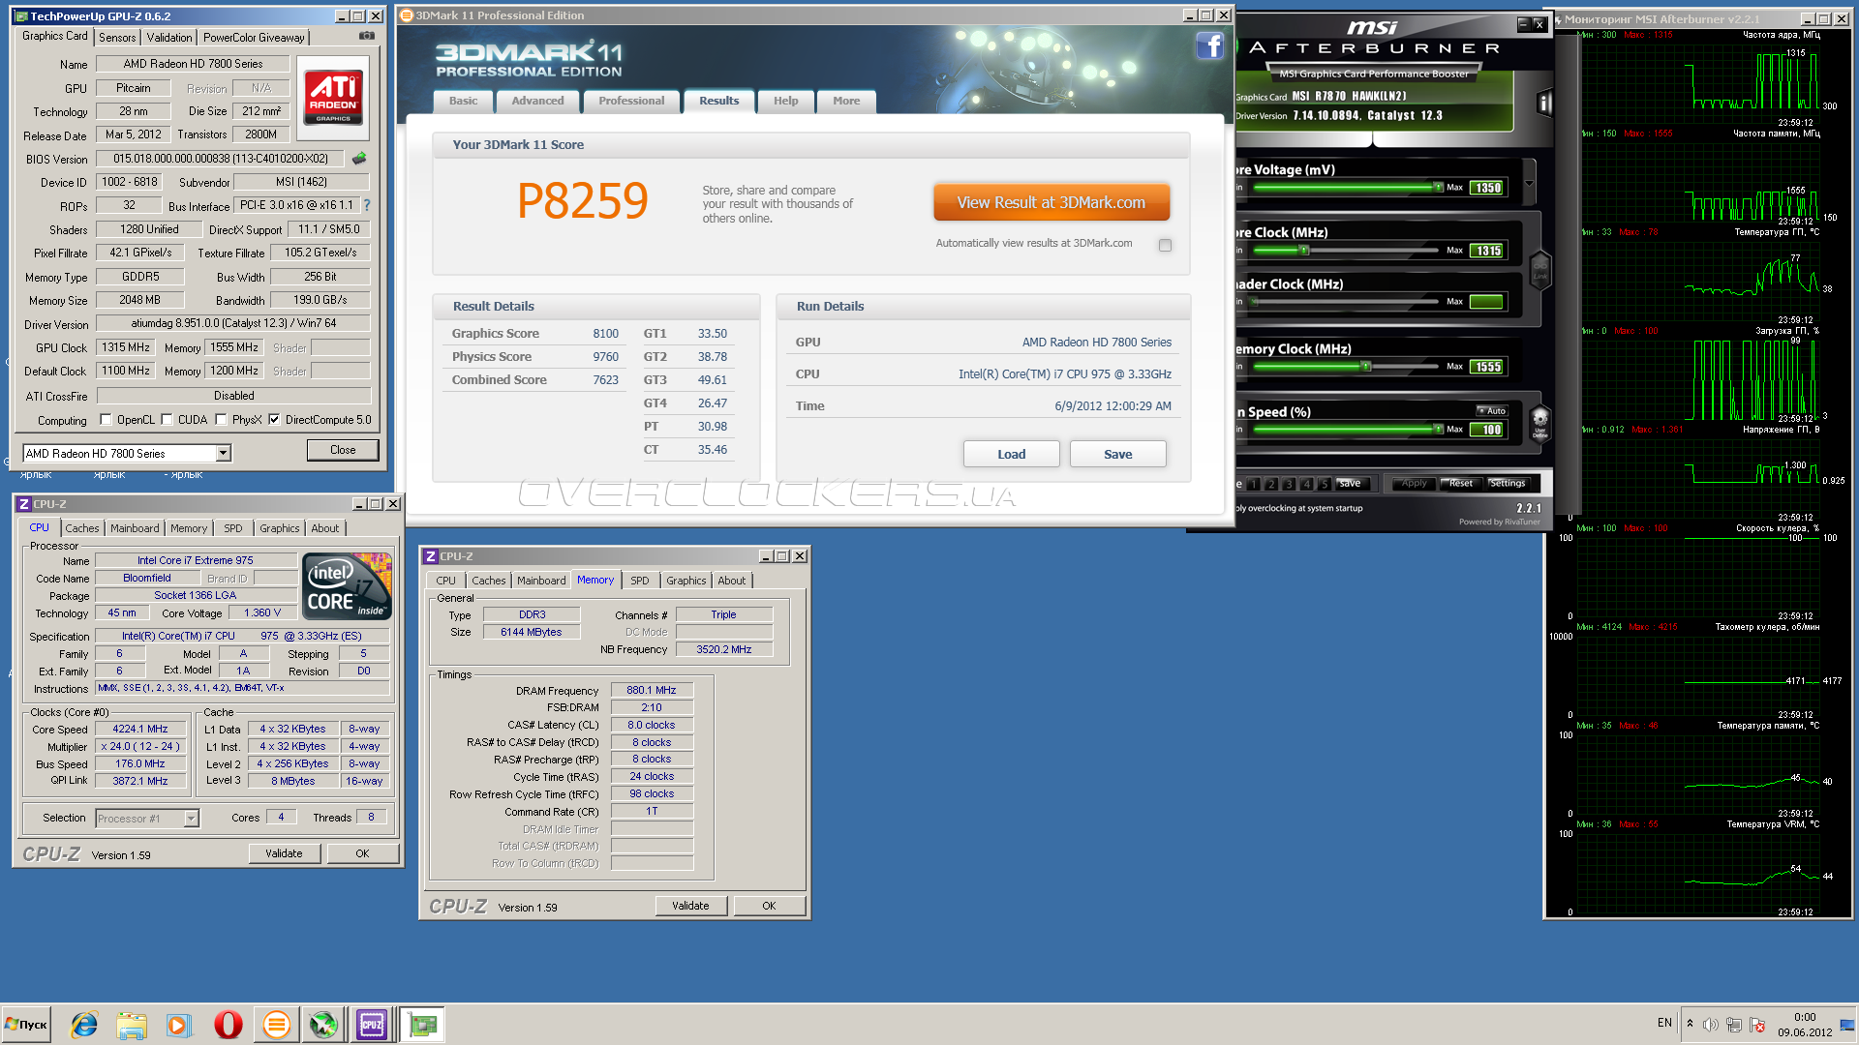Launch Internet Explorer from the taskbar
This screenshot has height=1045, width=1859.
point(84,1024)
